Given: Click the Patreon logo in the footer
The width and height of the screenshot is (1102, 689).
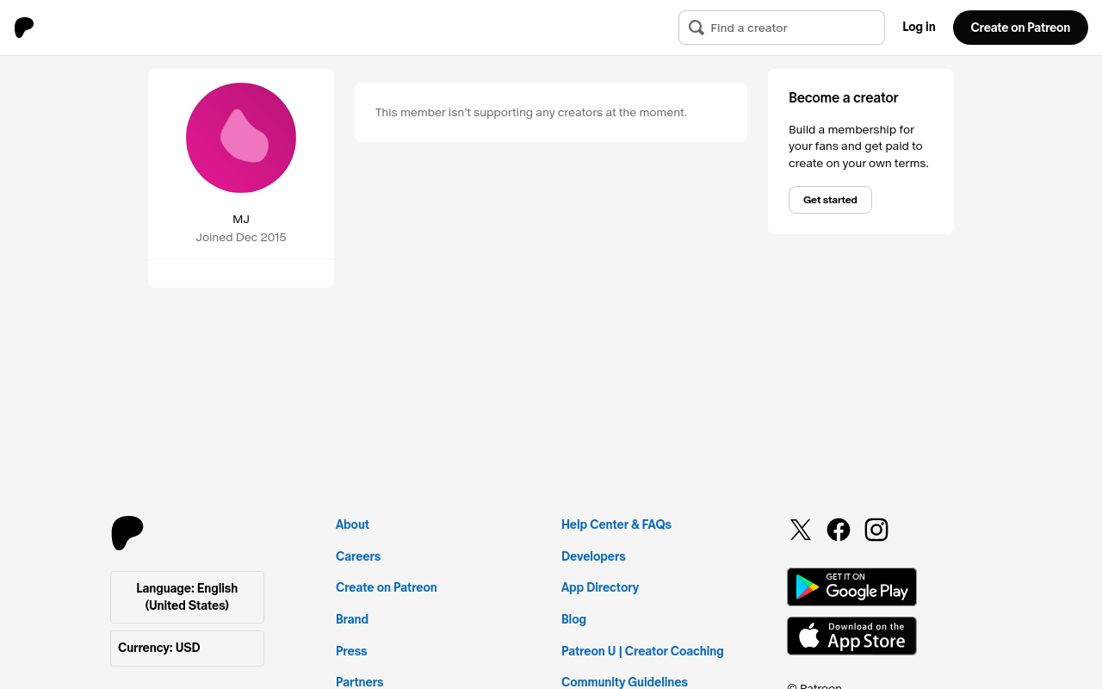Looking at the screenshot, I should pyautogui.click(x=127, y=533).
